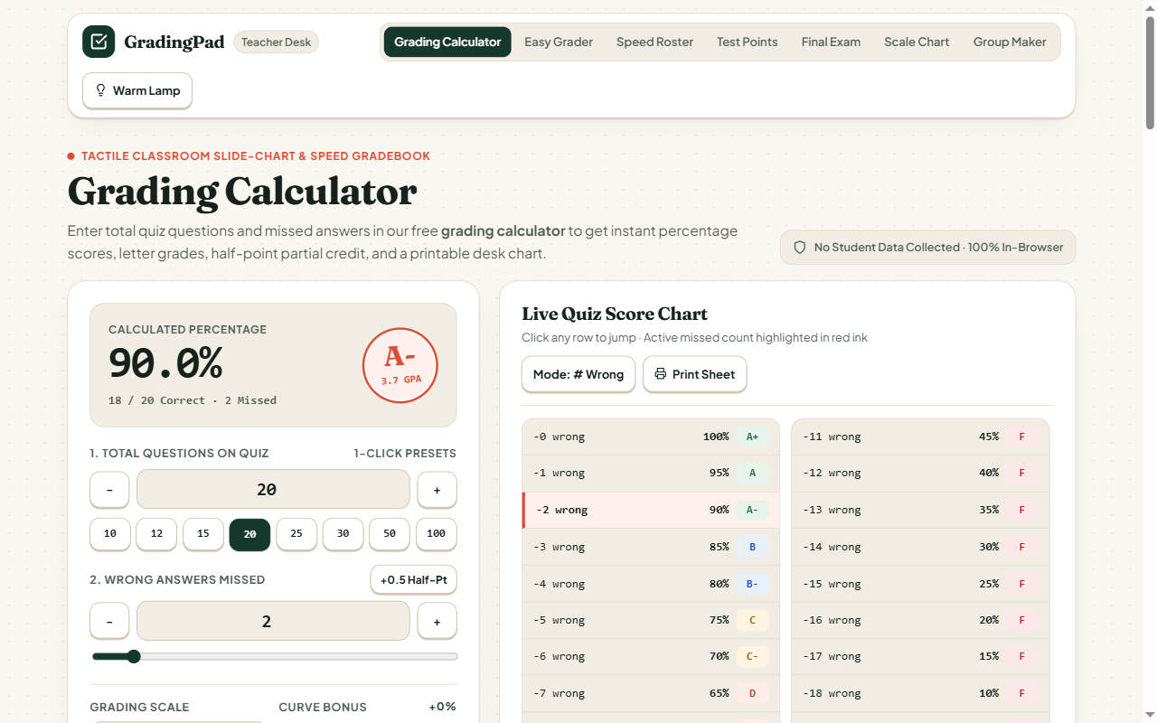Pick the 100 questions preset
Image resolution: width=1157 pixels, height=723 pixels.
tap(437, 534)
